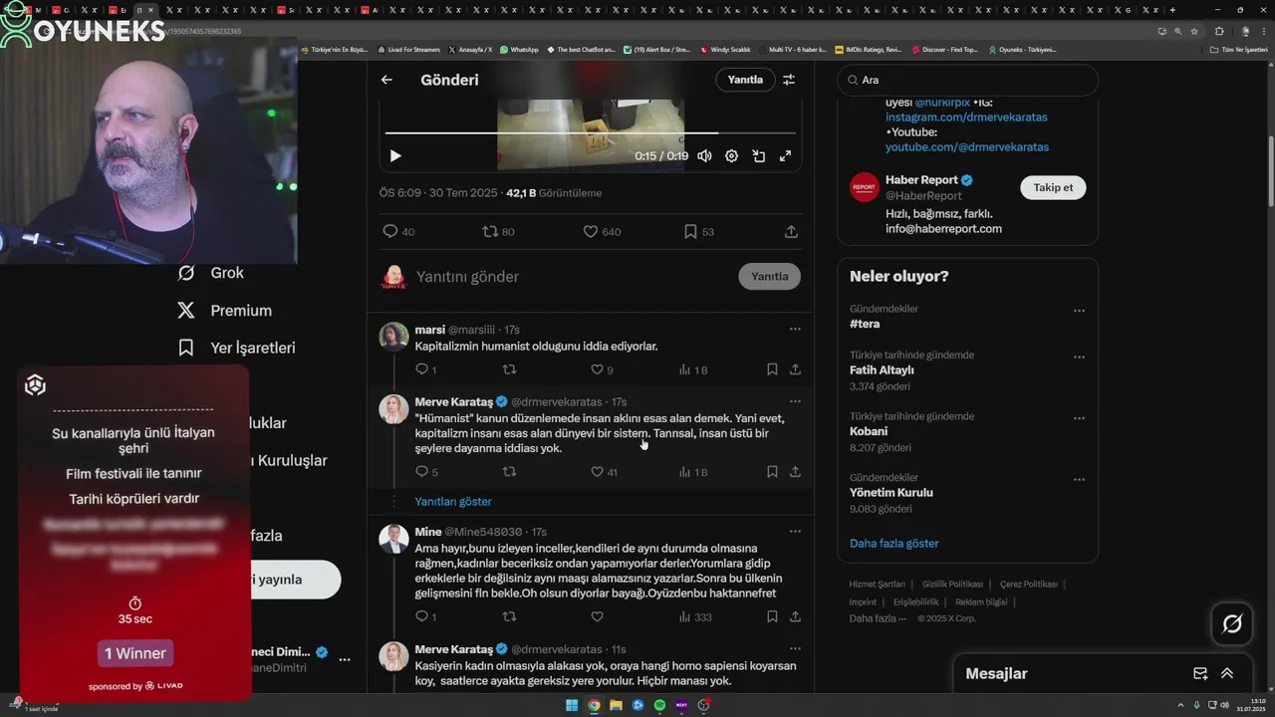Repost the post with 80 reposts
The height and width of the screenshot is (717, 1275).
pyautogui.click(x=498, y=231)
